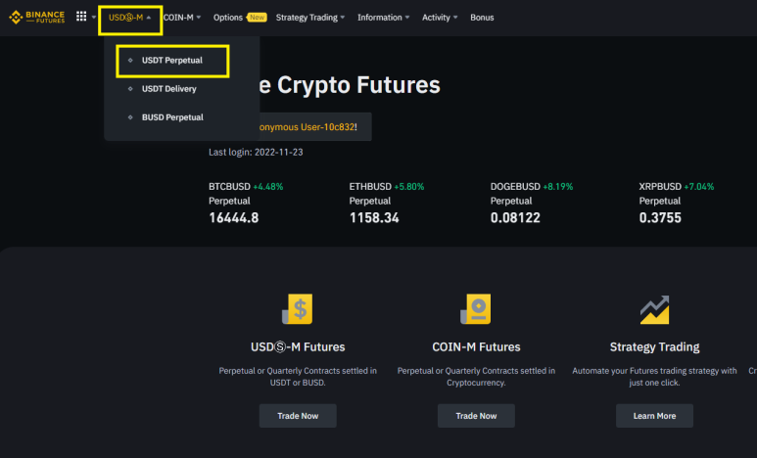This screenshot has width=757, height=458.
Task: Click the Last login: 2022-11-23 text
Action: coord(256,152)
